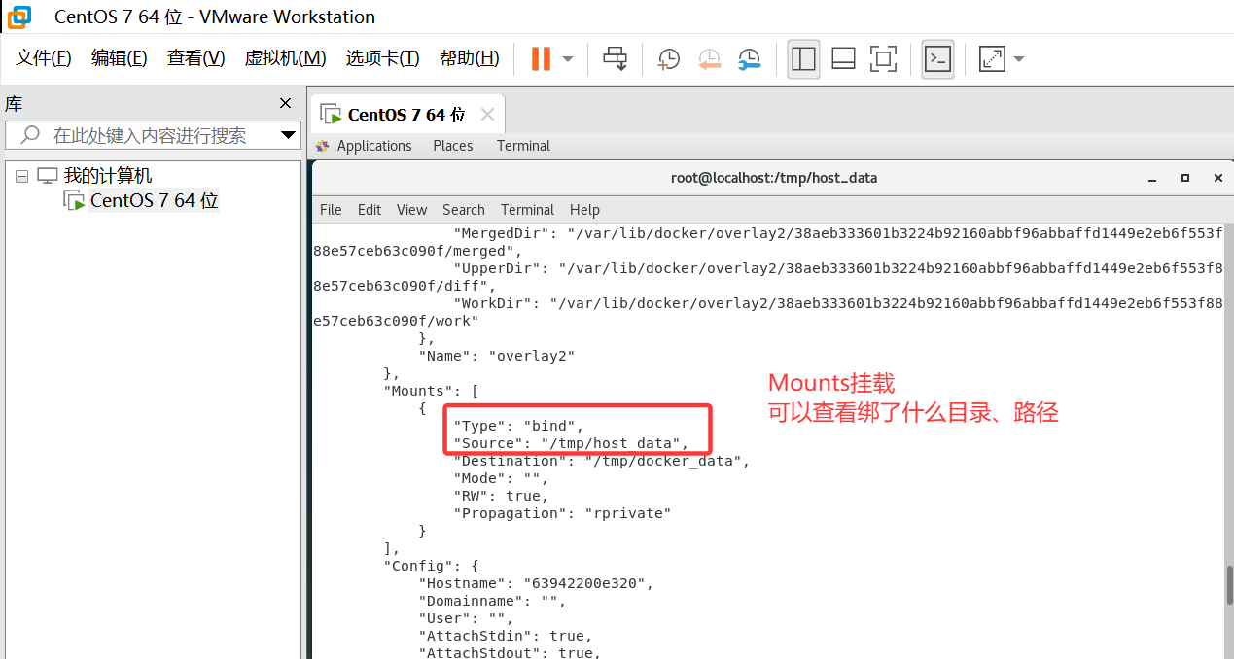Click Terminal in the GNOME top bar
The width and height of the screenshot is (1234, 659).
click(x=523, y=146)
